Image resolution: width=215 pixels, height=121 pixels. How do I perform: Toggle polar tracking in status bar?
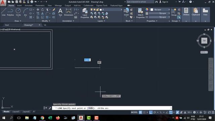pos(155,112)
